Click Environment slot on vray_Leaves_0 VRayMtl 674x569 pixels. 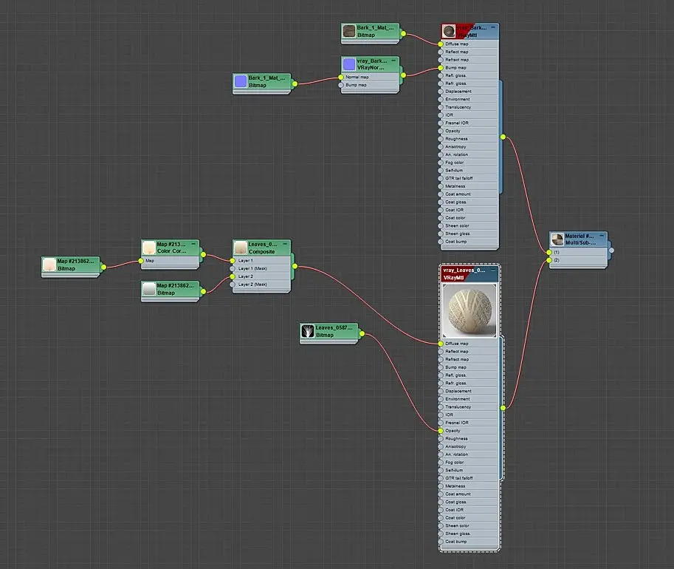470,399
